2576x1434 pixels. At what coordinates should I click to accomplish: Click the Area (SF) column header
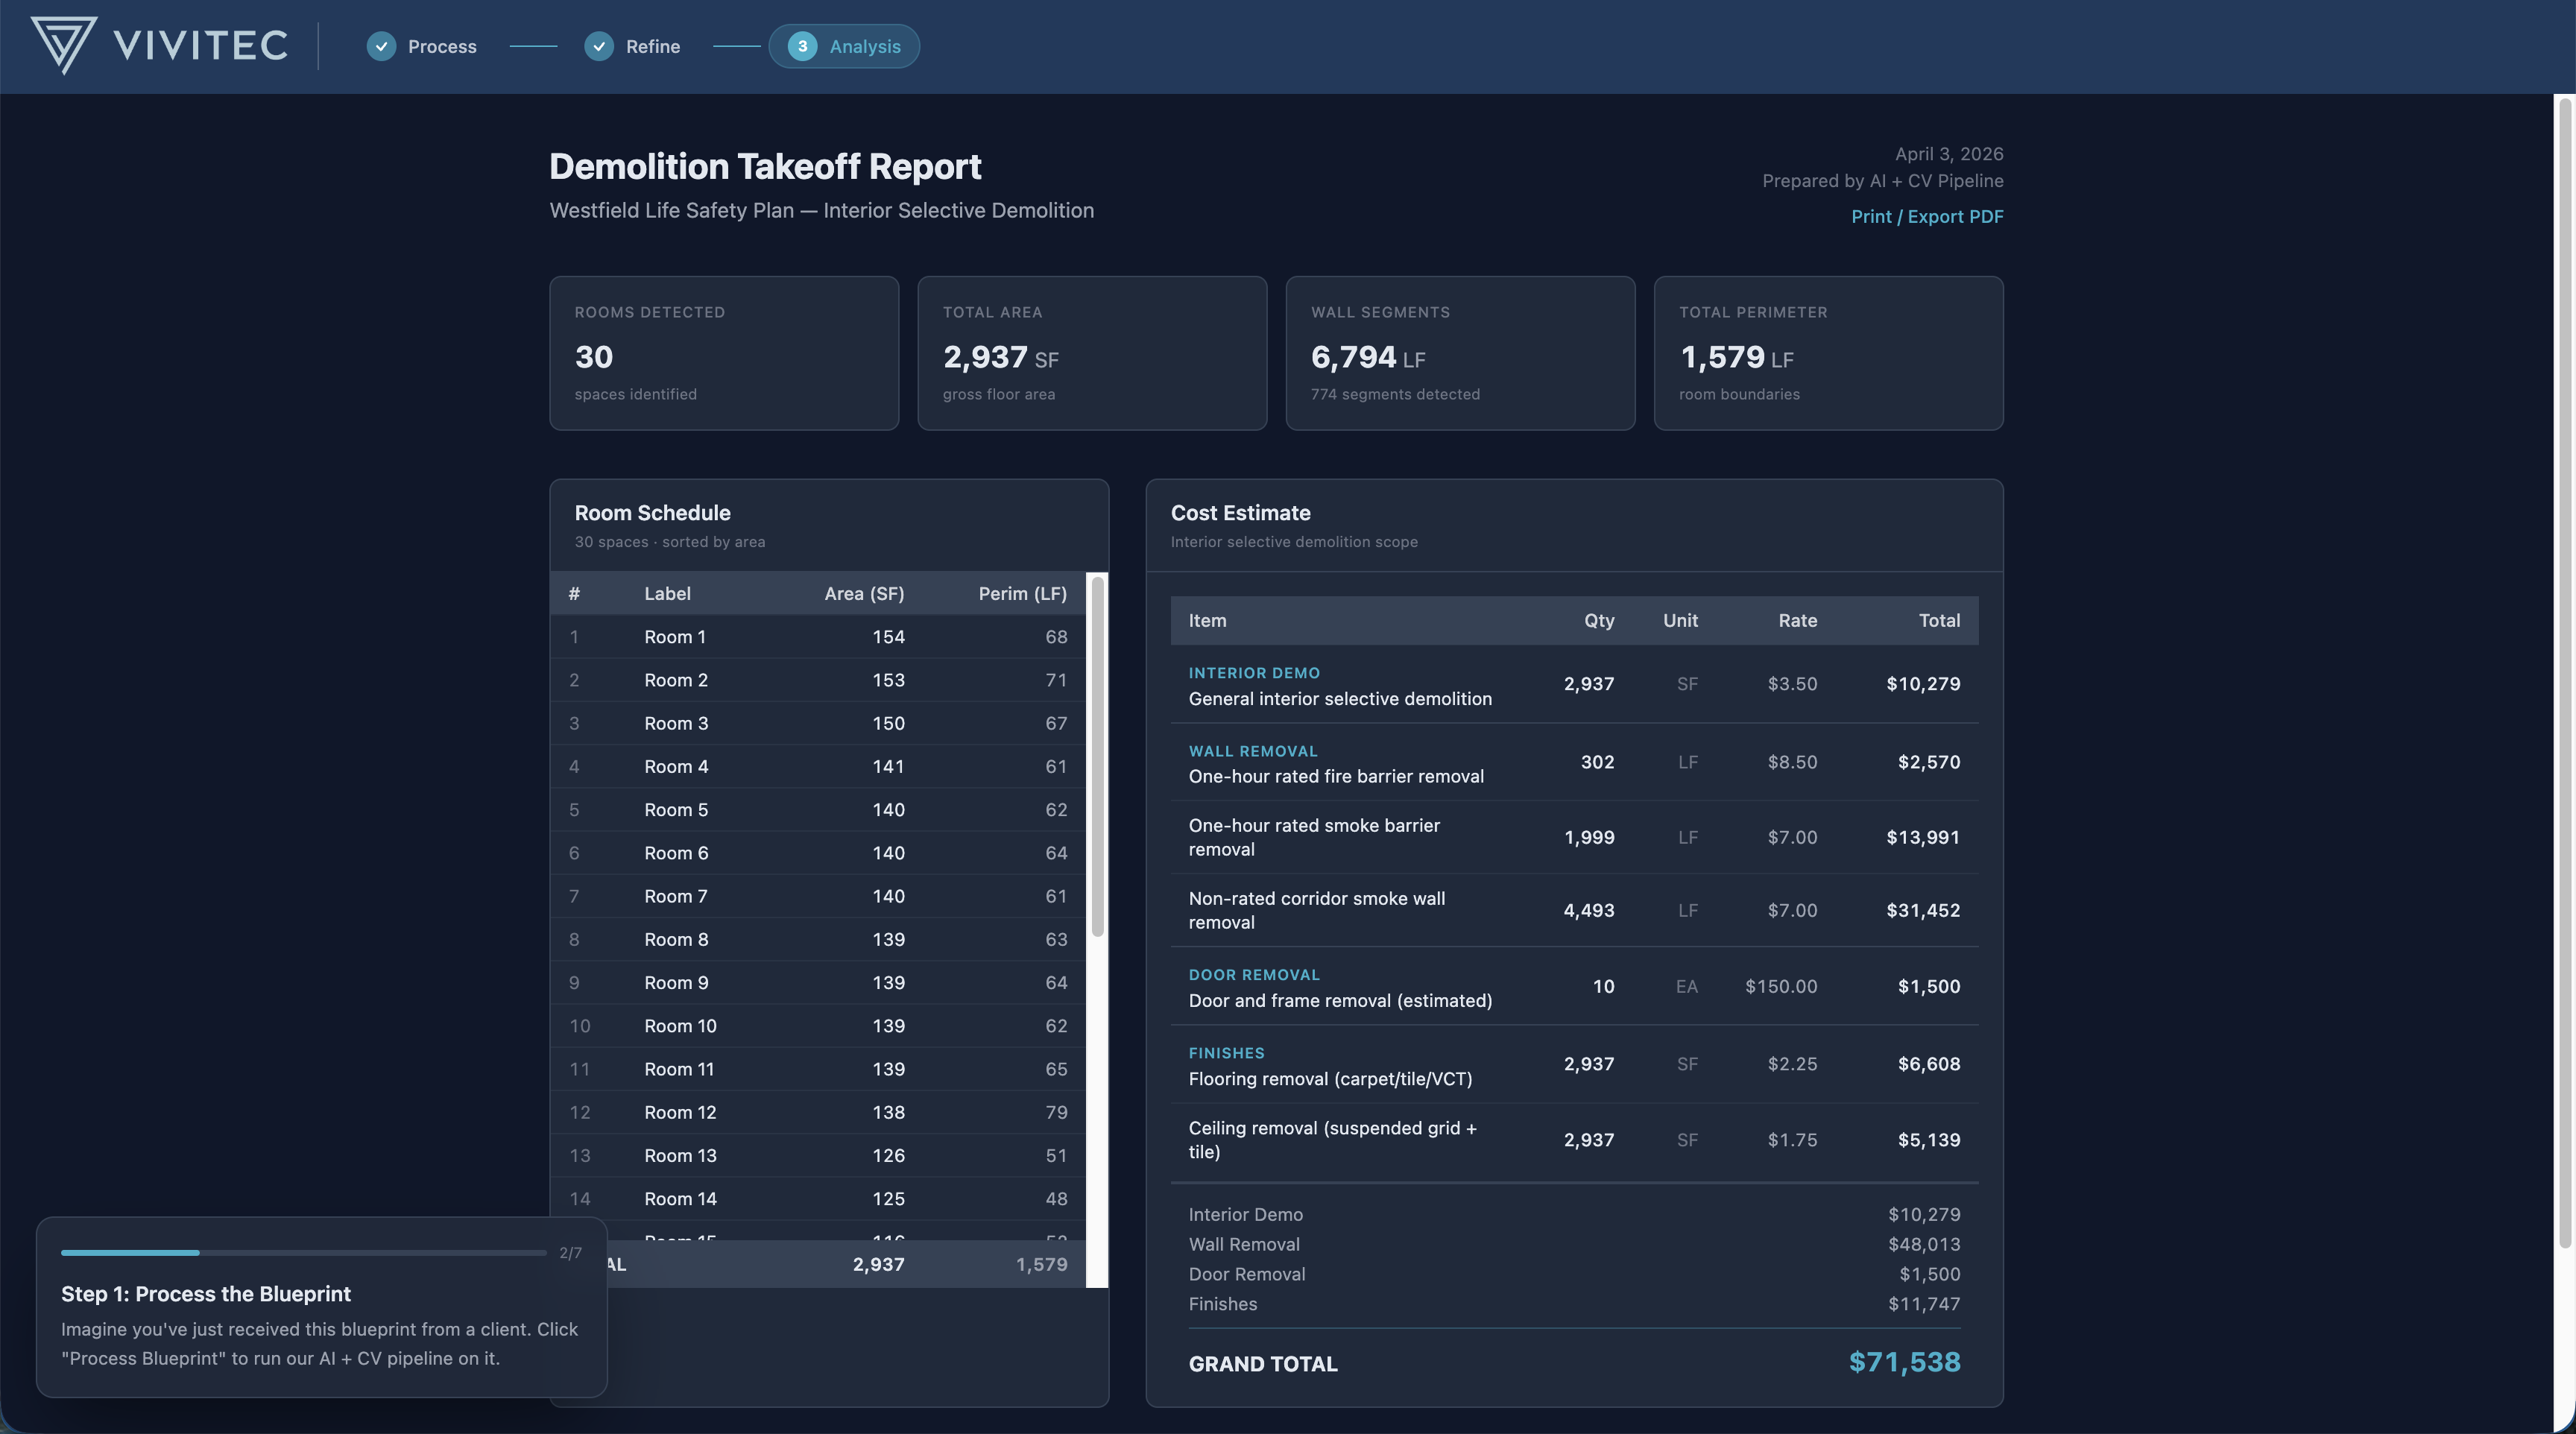tap(864, 594)
